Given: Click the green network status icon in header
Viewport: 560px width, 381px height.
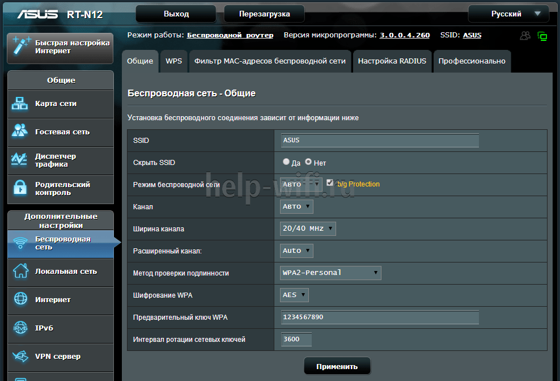Looking at the screenshot, I should pyautogui.click(x=542, y=36).
